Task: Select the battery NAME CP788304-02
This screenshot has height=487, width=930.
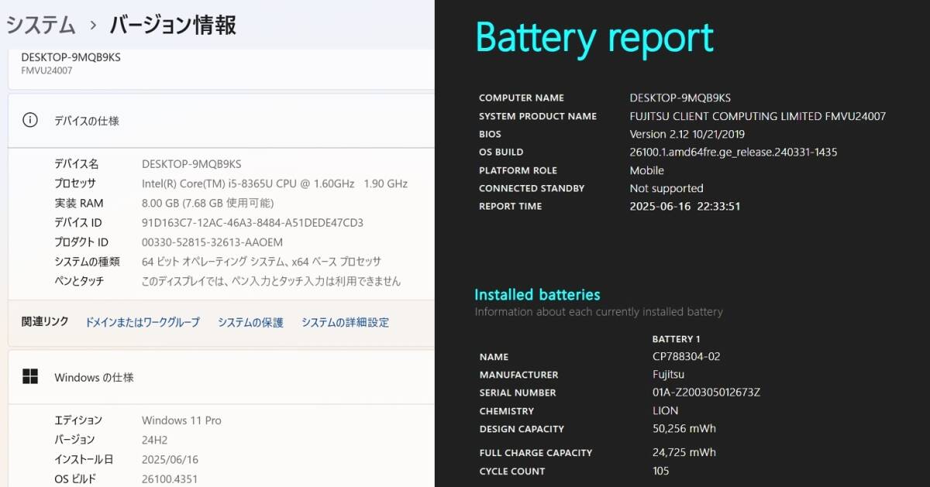Action: click(x=687, y=357)
